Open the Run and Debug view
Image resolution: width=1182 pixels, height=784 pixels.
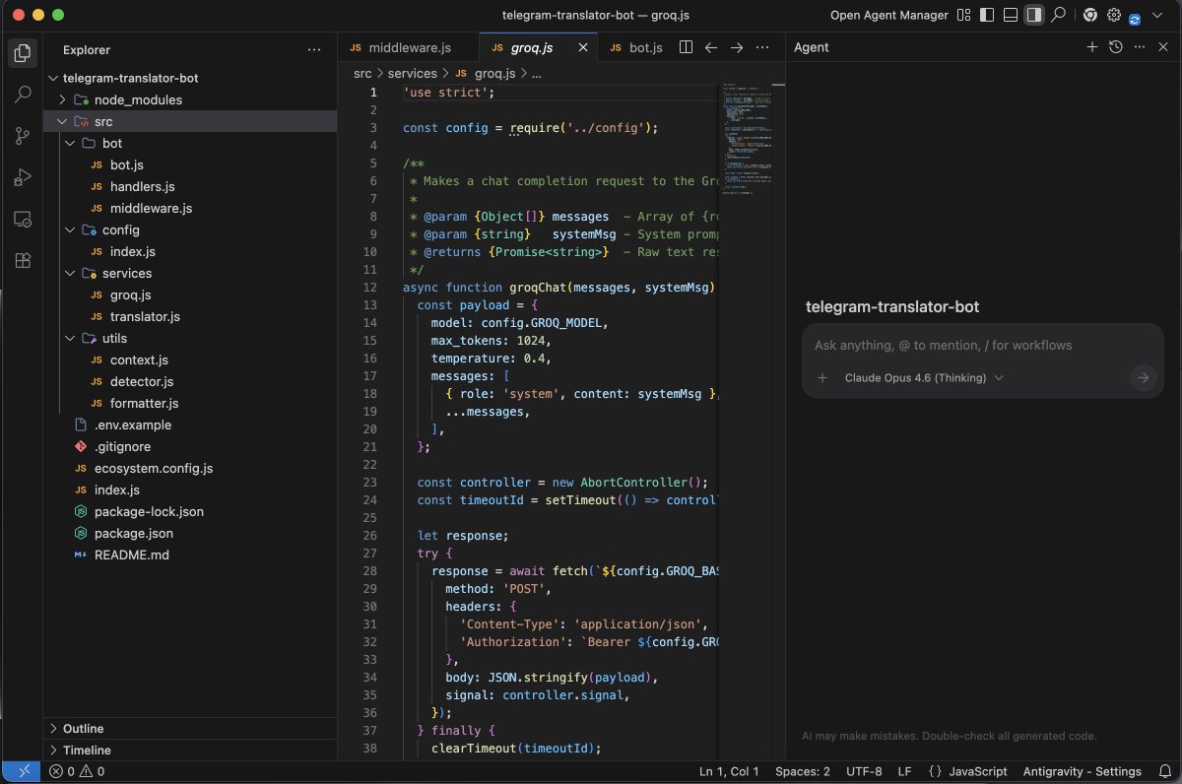pyautogui.click(x=23, y=177)
